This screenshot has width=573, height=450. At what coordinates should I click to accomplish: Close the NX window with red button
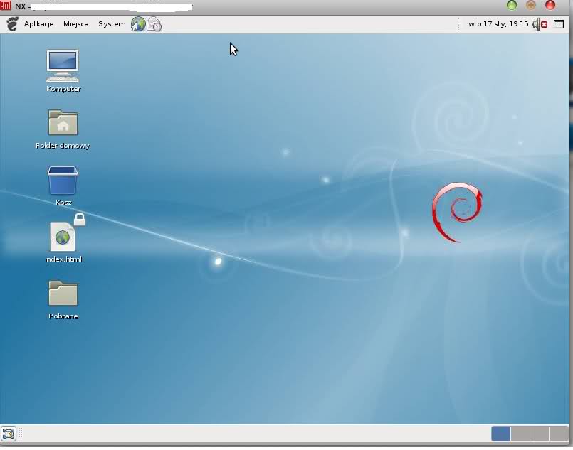pos(550,5)
